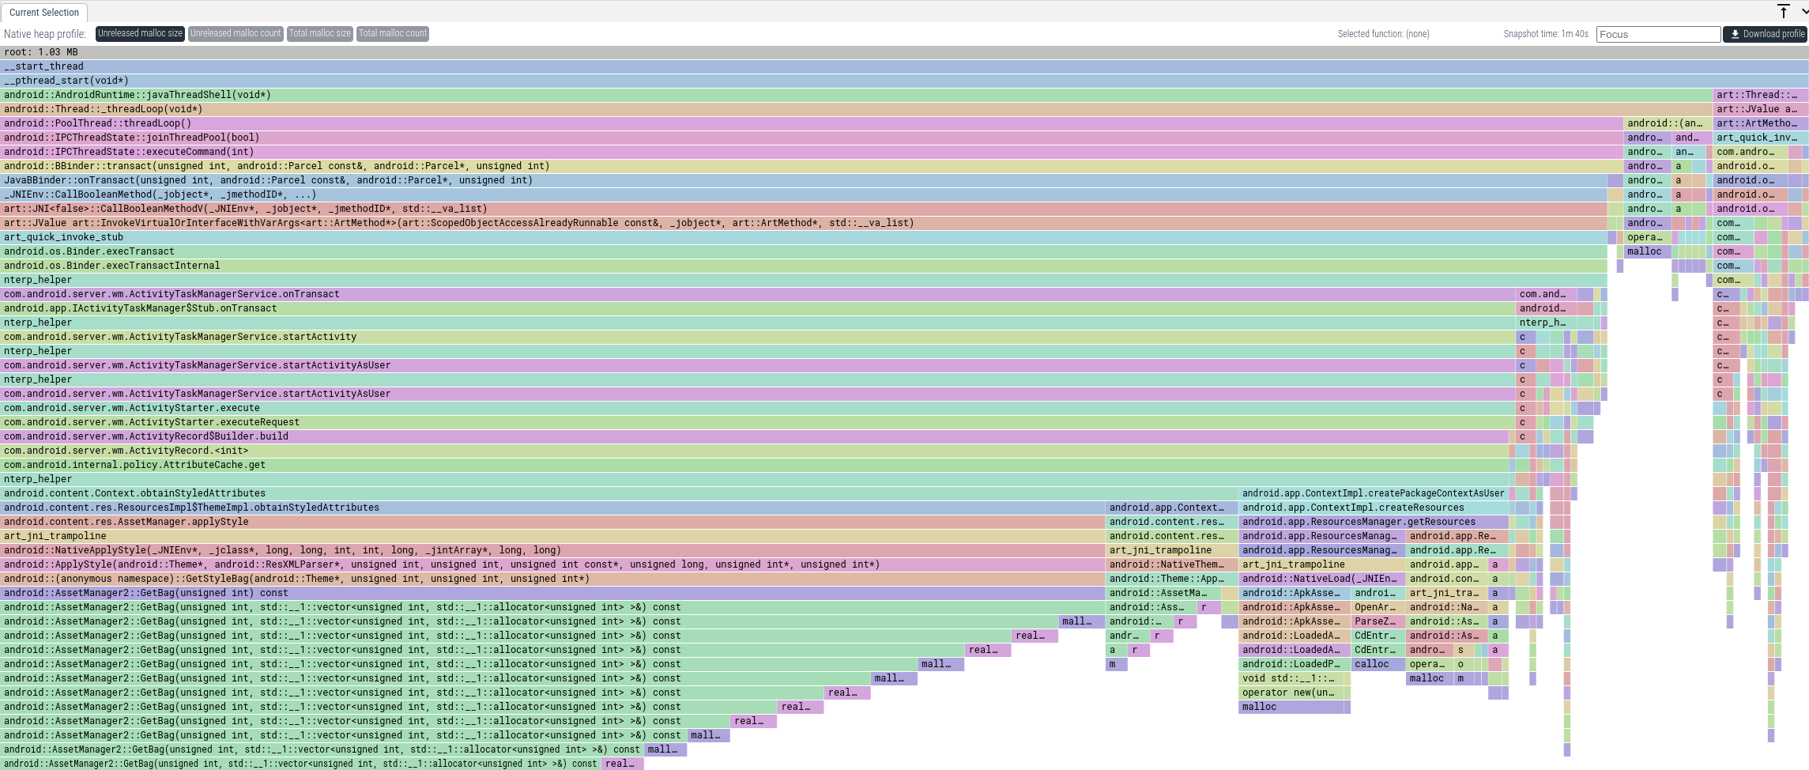
Task: Click inside the Focus input field
Action: coord(1659,33)
